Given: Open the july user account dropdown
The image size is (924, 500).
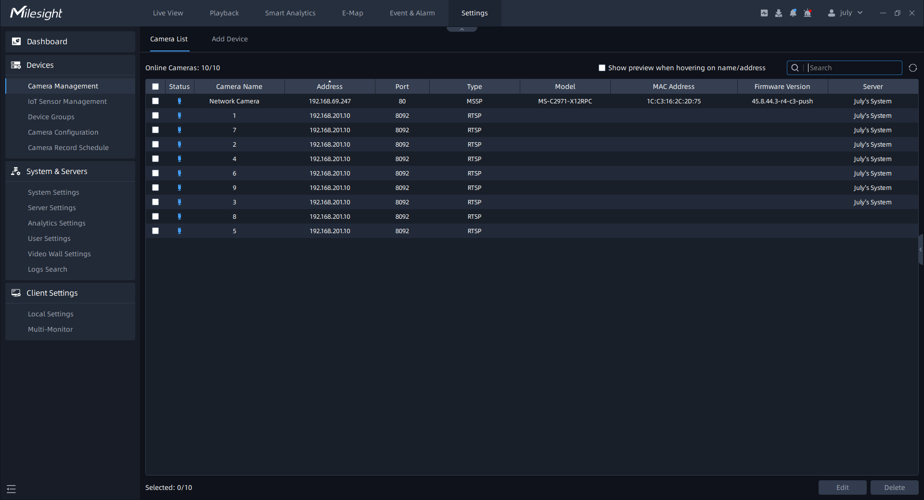Looking at the screenshot, I should [845, 13].
